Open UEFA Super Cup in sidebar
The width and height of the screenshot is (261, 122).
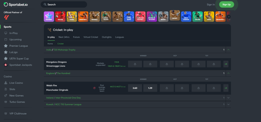(x=19, y=59)
